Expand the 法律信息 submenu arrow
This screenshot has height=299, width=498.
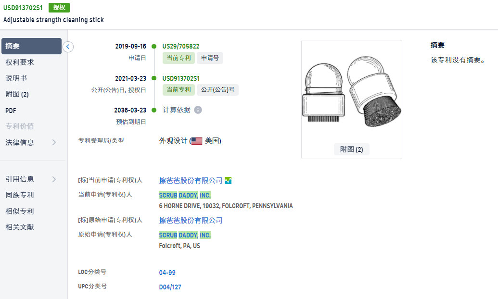(x=54, y=142)
